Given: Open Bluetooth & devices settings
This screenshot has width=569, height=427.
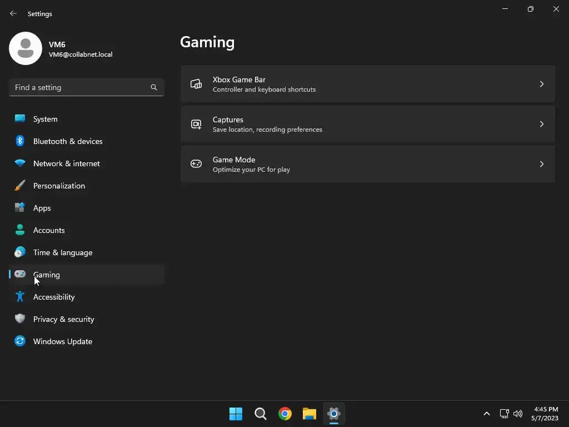Looking at the screenshot, I should pyautogui.click(x=86, y=141).
